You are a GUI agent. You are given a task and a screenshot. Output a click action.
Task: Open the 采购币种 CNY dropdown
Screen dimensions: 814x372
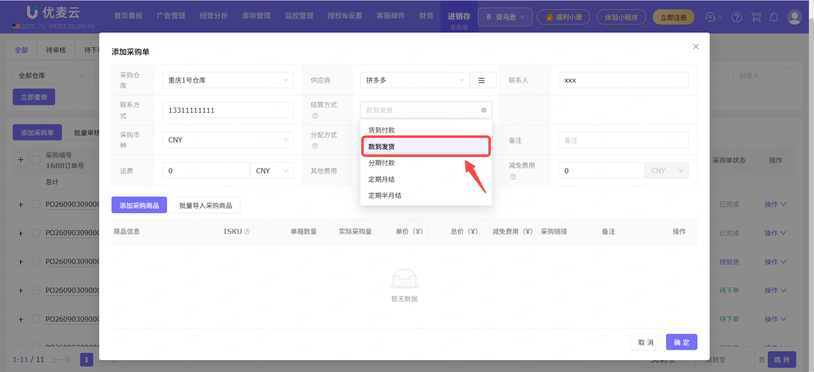pos(228,140)
